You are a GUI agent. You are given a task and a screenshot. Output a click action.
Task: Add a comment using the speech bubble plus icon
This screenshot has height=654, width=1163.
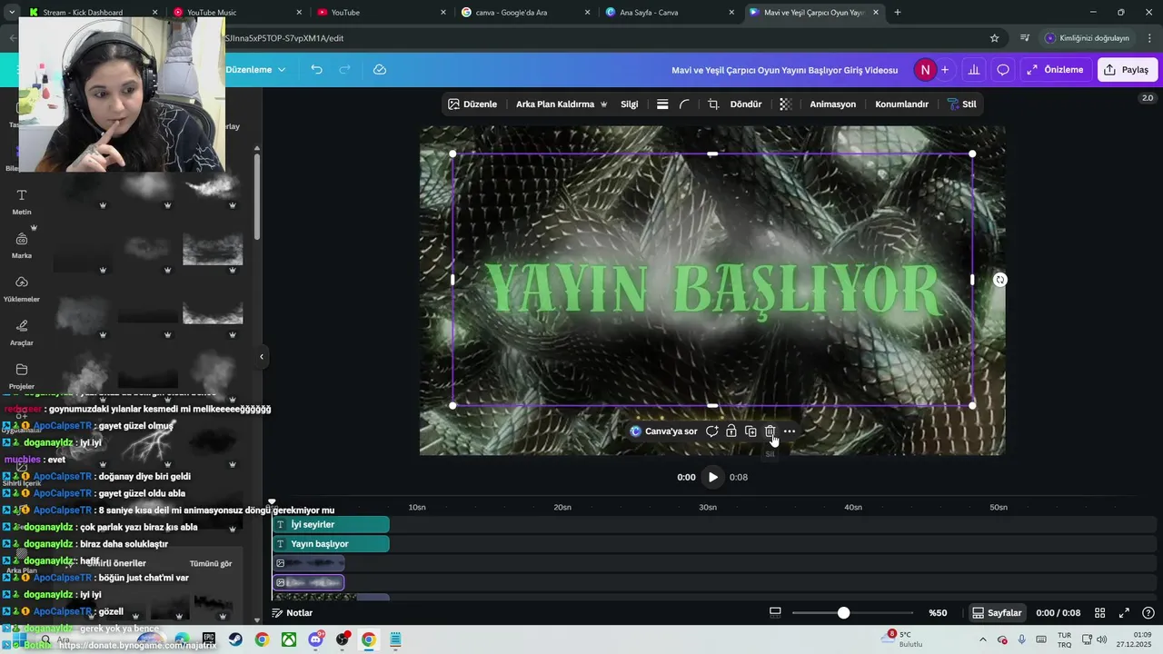[x=712, y=431]
